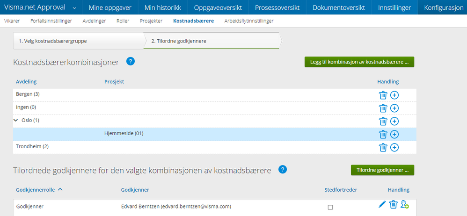467x216 pixels.
Task: Delete the Ingen (0) row
Action: coord(383,108)
